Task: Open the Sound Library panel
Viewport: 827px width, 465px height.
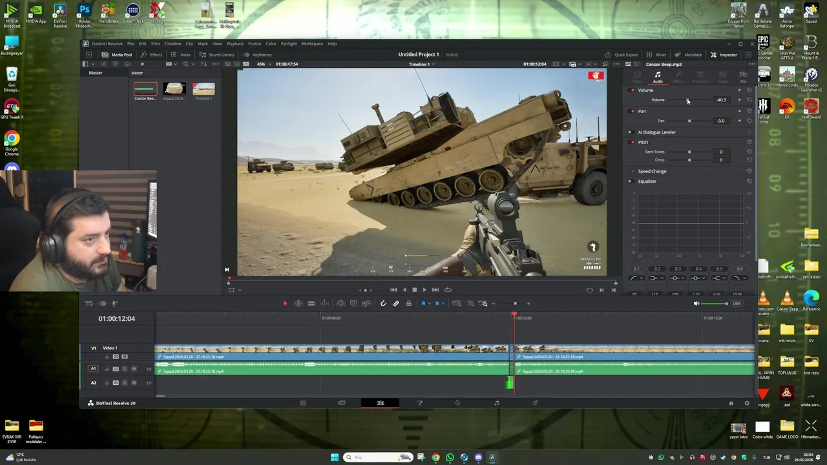Action: (x=216, y=55)
